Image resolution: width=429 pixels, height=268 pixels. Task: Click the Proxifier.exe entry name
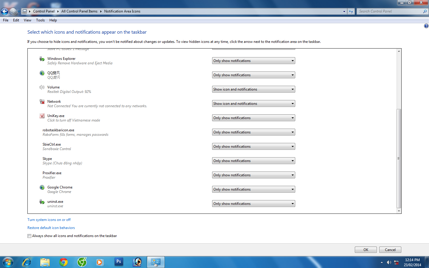[52, 173]
